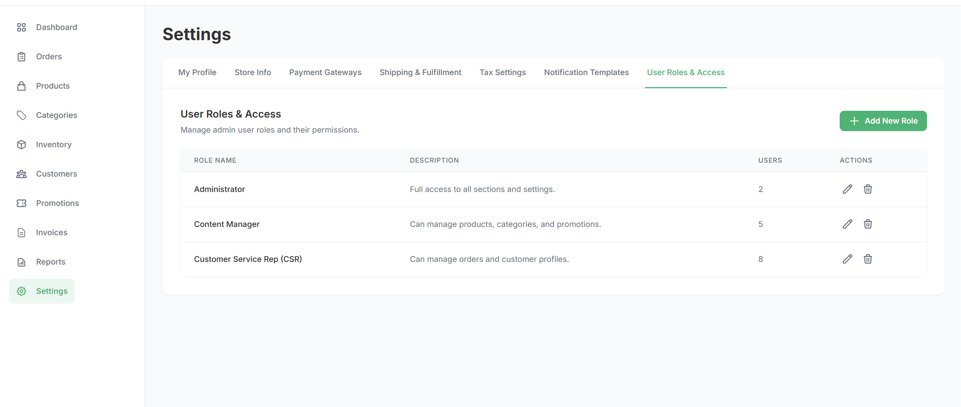Open Reports section
Screen dimensions: 961x407
coord(41,262)
